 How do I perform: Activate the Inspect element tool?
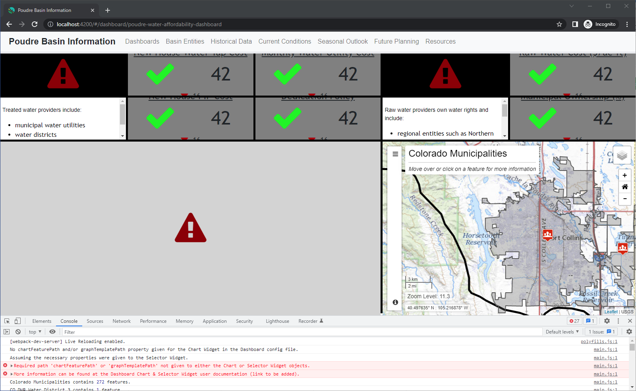point(6,321)
